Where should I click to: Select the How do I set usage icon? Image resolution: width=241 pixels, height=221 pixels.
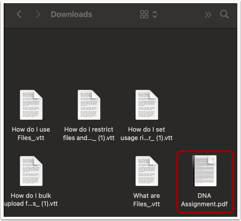click(x=146, y=105)
